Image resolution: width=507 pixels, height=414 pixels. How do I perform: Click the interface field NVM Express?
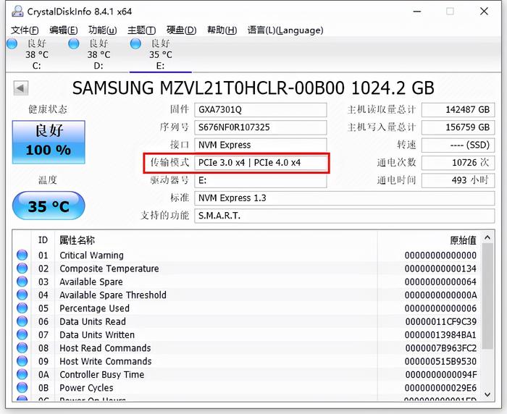tap(260, 145)
